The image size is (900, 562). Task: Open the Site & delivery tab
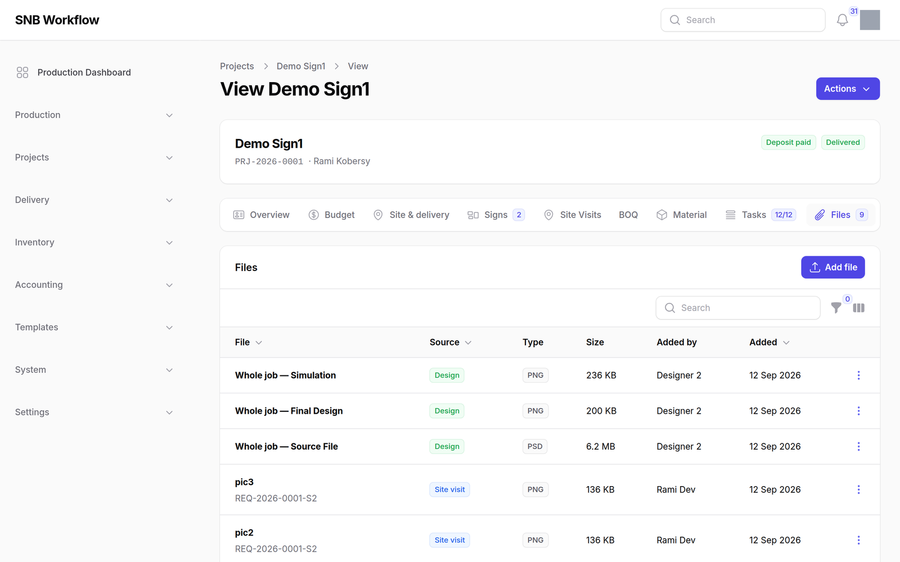(x=411, y=215)
